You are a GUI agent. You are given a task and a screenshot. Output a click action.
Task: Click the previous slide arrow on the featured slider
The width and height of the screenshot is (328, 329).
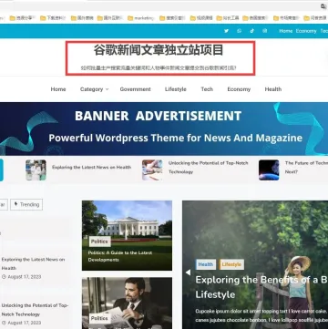[188, 272]
